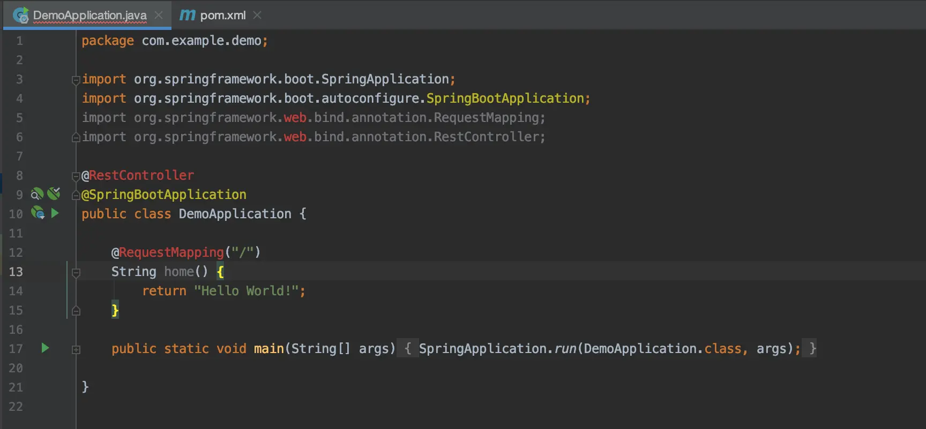This screenshot has height=429, width=926.
Task: Click the home method name
Action: click(179, 272)
